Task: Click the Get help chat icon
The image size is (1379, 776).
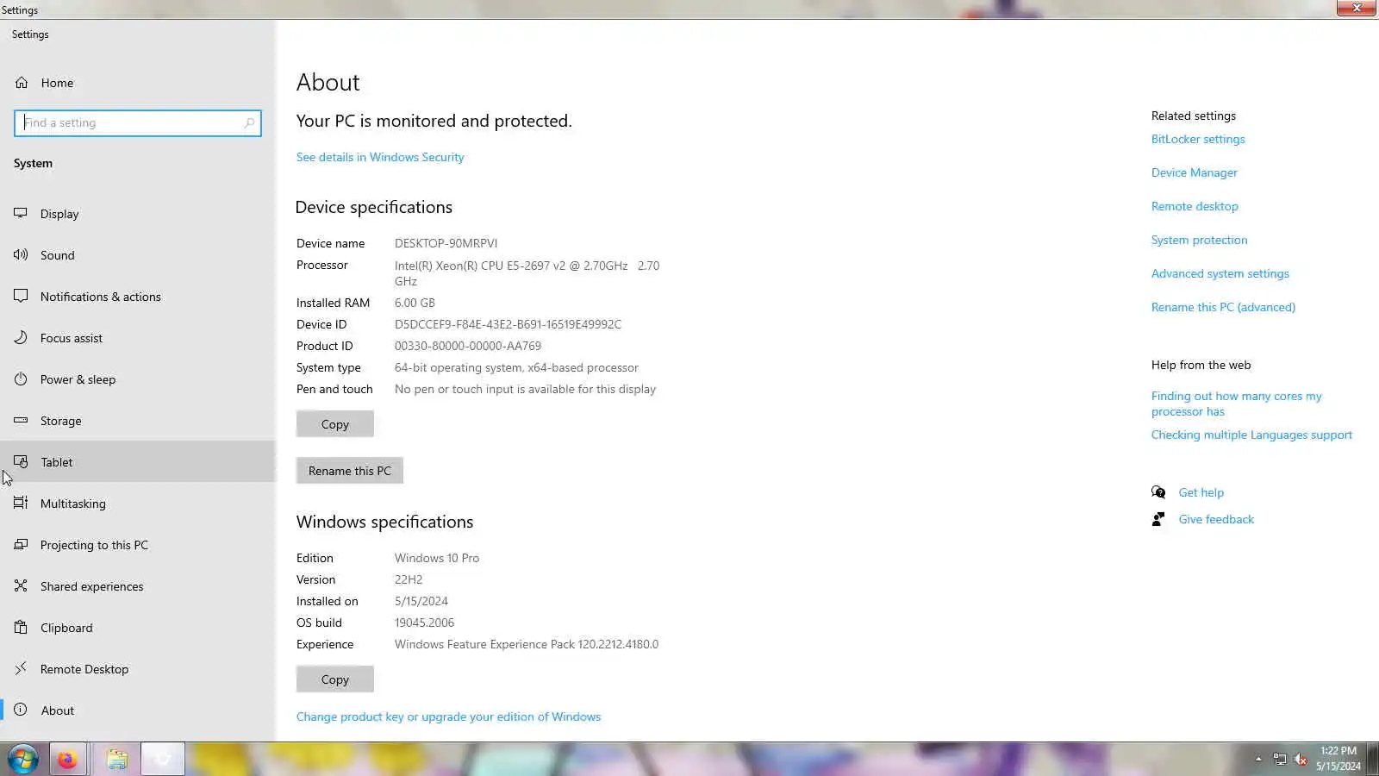Action: pos(1158,492)
